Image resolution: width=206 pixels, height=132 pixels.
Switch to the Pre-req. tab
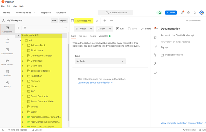(x=83, y=36)
